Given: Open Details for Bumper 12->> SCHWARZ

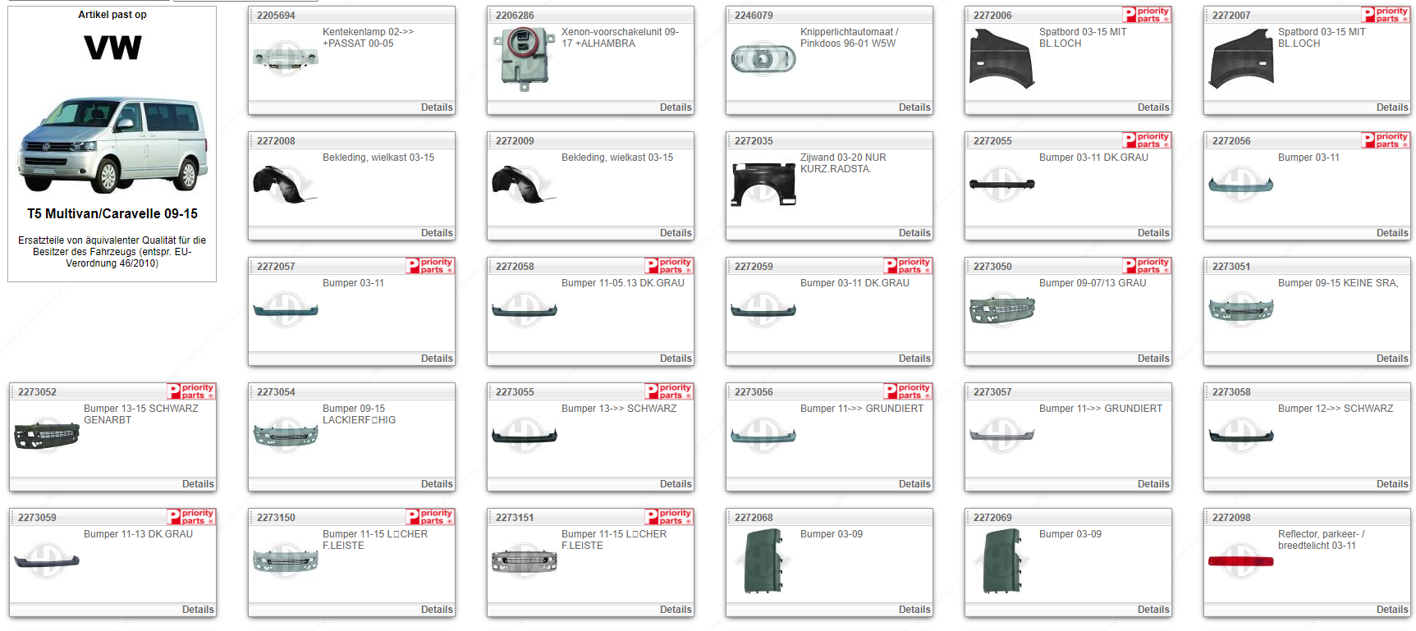Looking at the screenshot, I should 1391,484.
